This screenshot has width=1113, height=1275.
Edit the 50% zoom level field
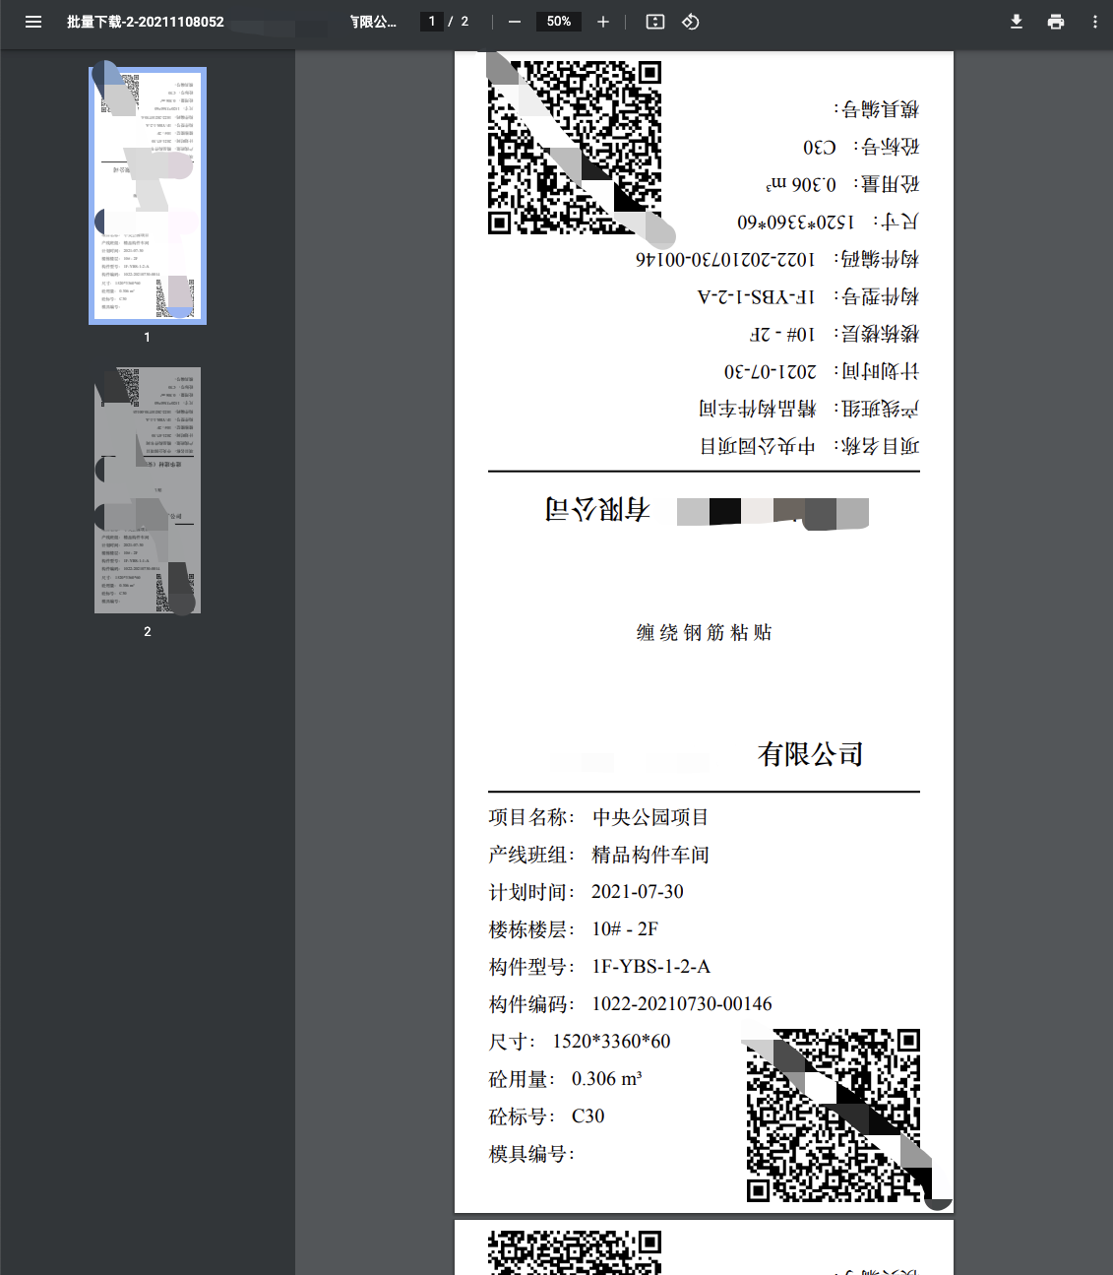click(559, 22)
